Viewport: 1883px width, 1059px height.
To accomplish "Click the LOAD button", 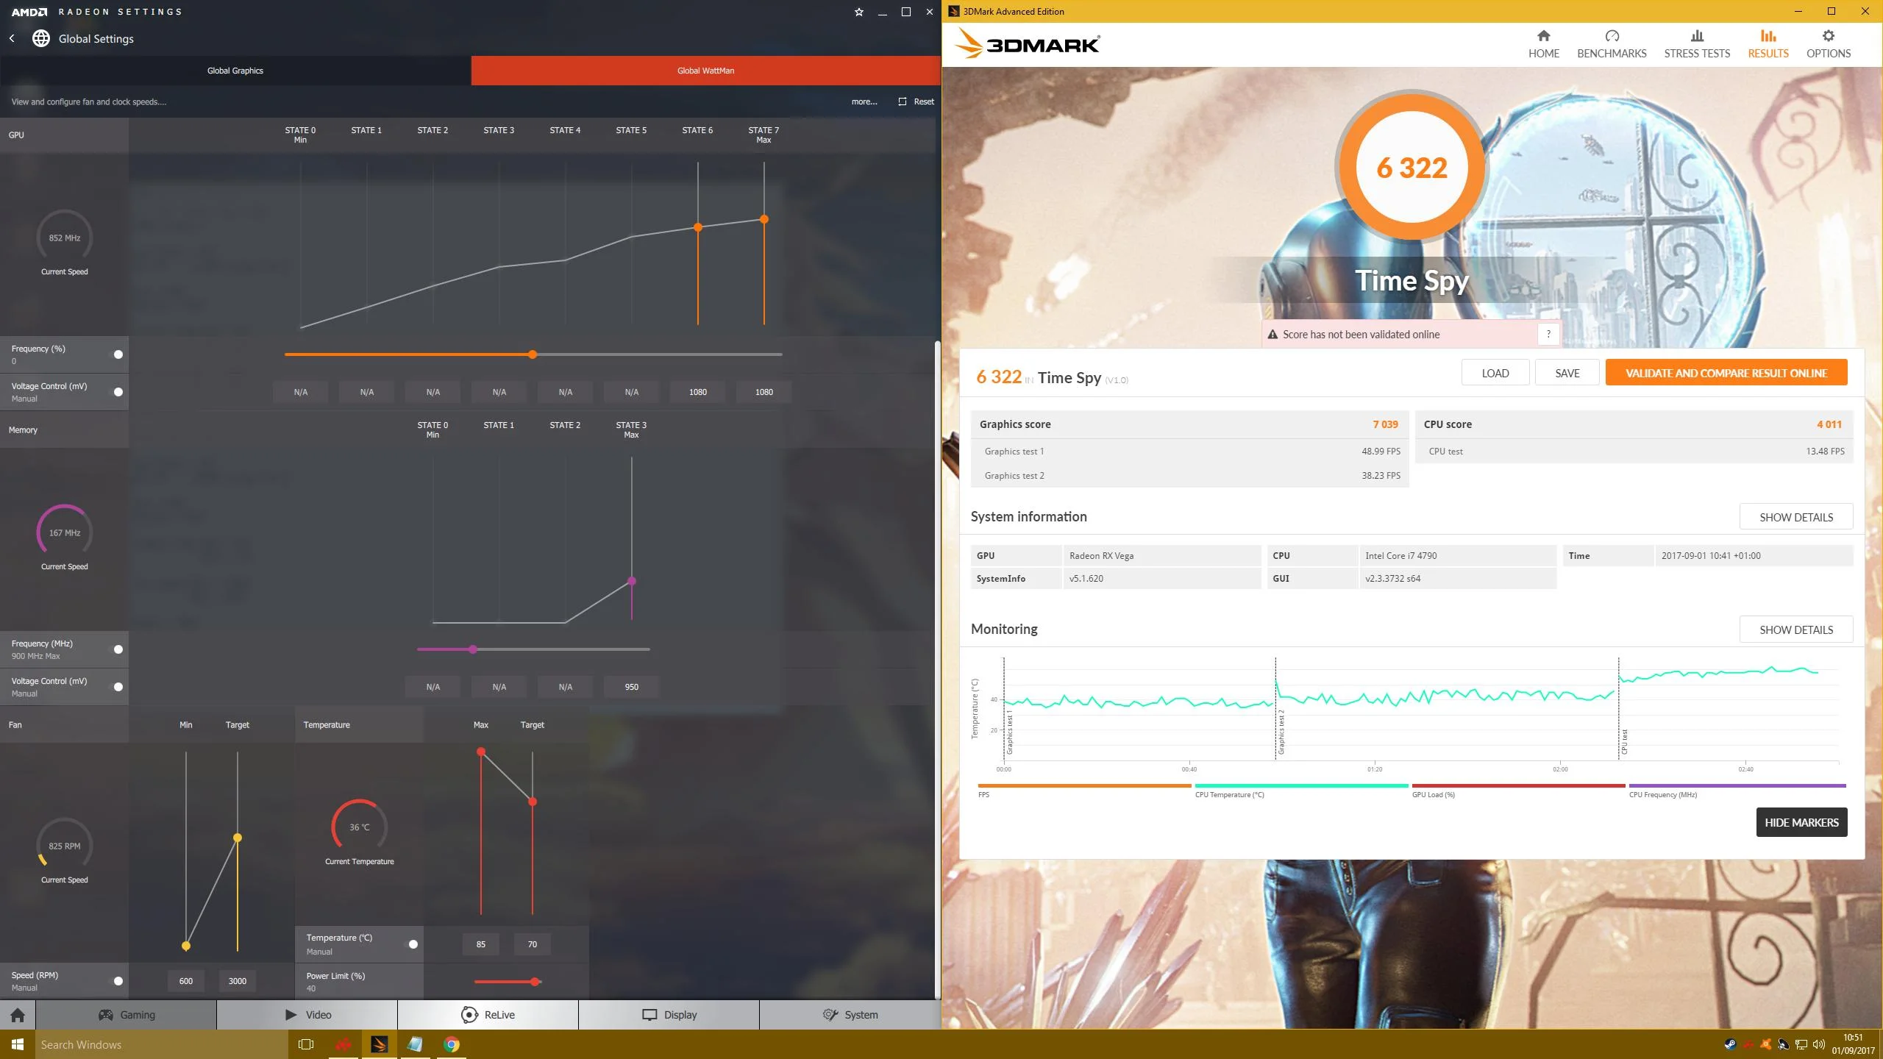I will pyautogui.click(x=1495, y=373).
